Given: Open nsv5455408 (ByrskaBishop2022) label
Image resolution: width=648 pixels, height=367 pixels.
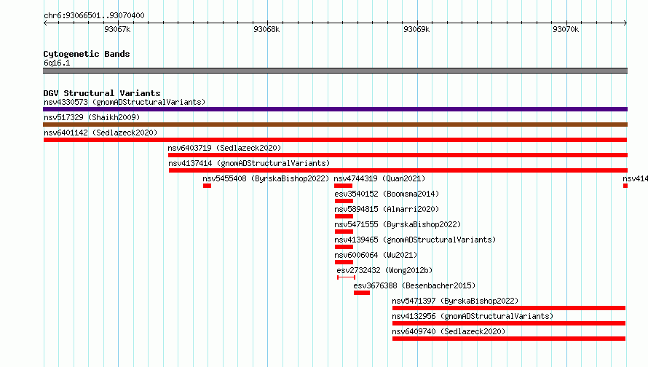Looking at the screenshot, I should [266, 178].
